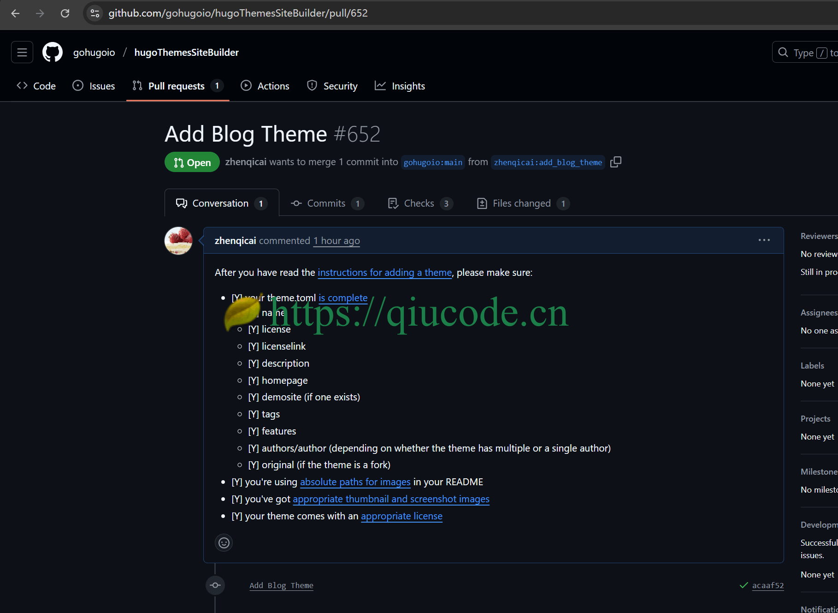The width and height of the screenshot is (838, 613).
Task: Click the GitHub Octocat logo
Action: coord(53,52)
